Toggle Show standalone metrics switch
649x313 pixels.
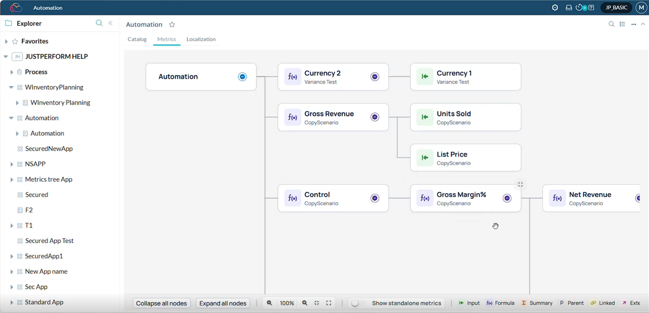coord(356,303)
